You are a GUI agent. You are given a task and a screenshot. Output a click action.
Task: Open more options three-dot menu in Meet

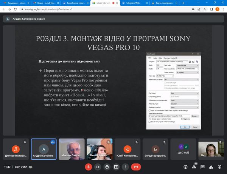(x=125, y=167)
